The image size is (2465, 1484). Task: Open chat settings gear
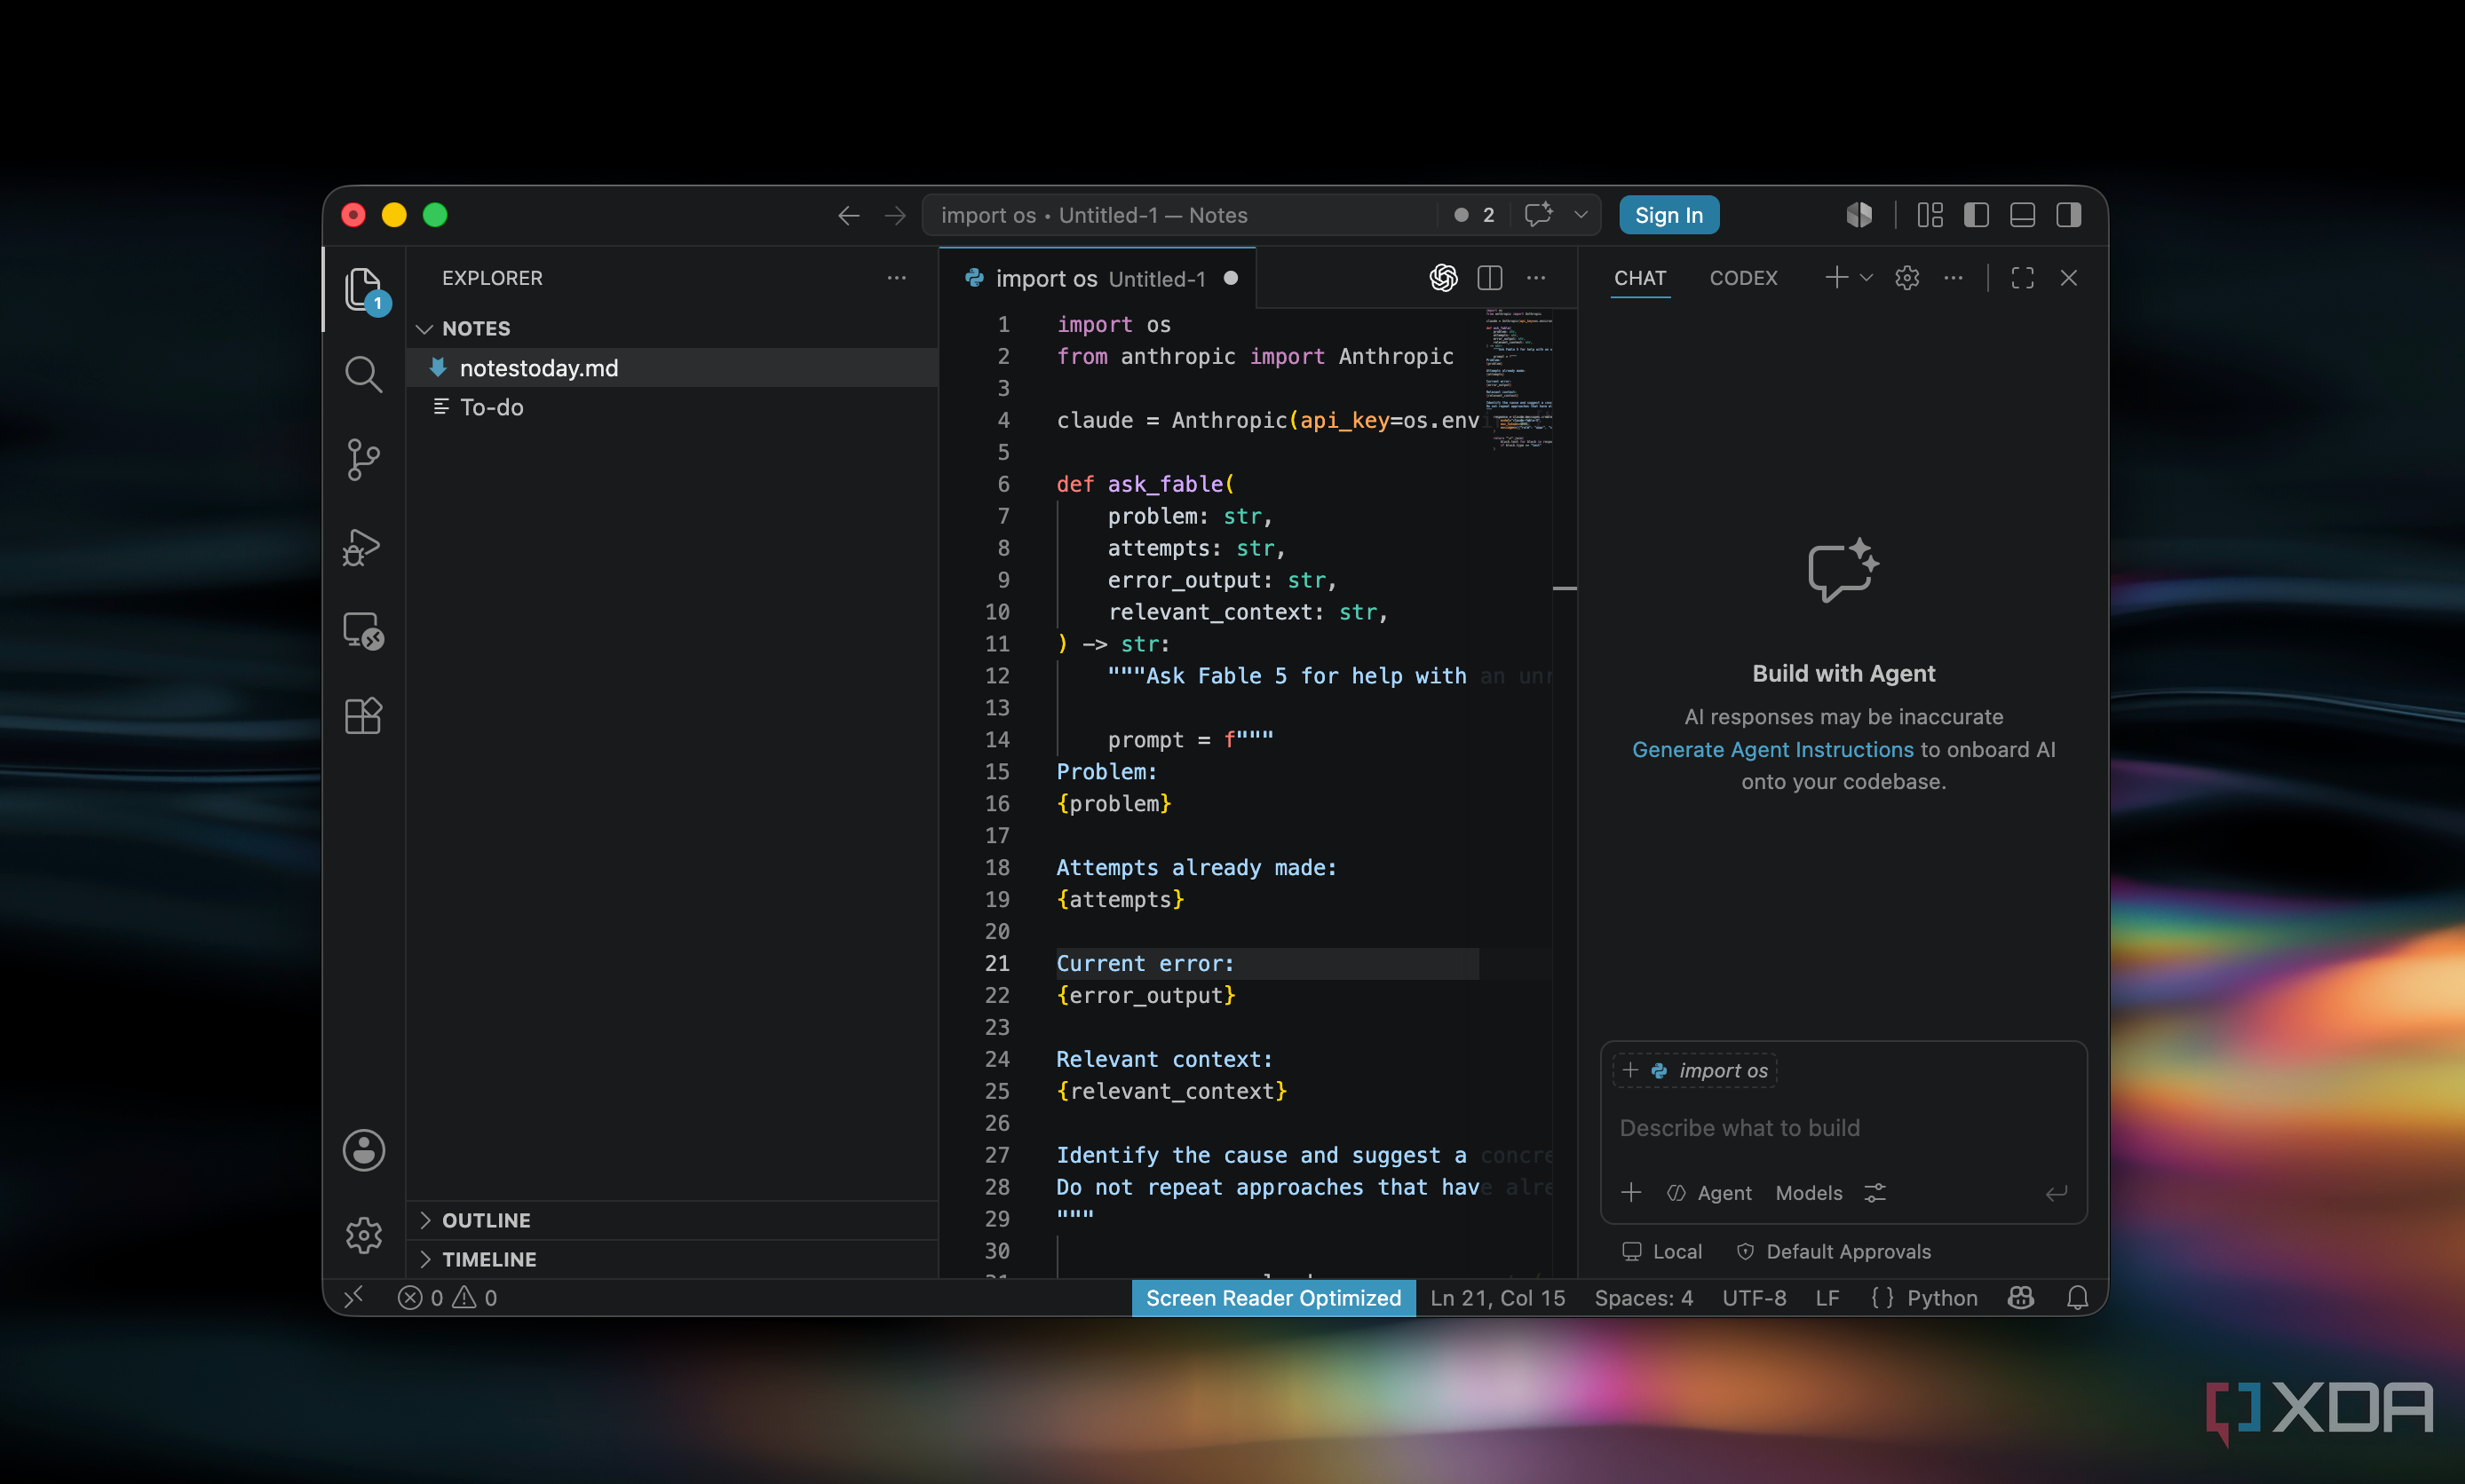pyautogui.click(x=1906, y=278)
